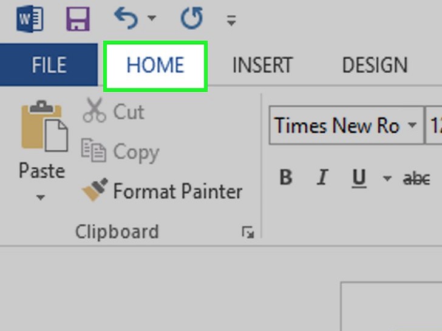
Task: Toggle Underline formatting
Action: click(x=359, y=178)
